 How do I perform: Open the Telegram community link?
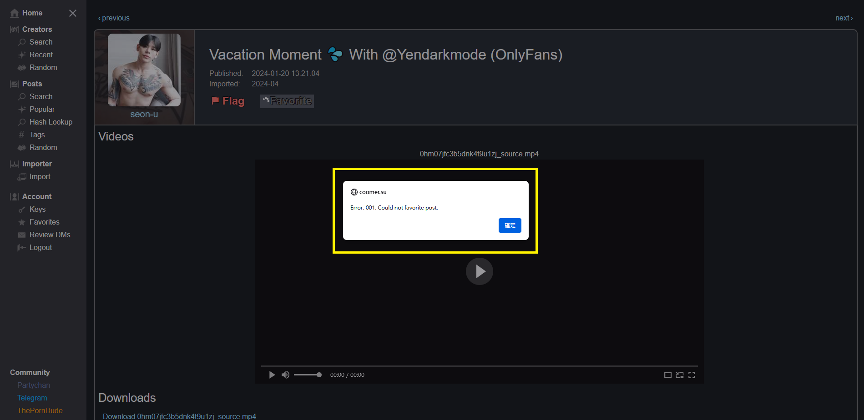click(32, 398)
